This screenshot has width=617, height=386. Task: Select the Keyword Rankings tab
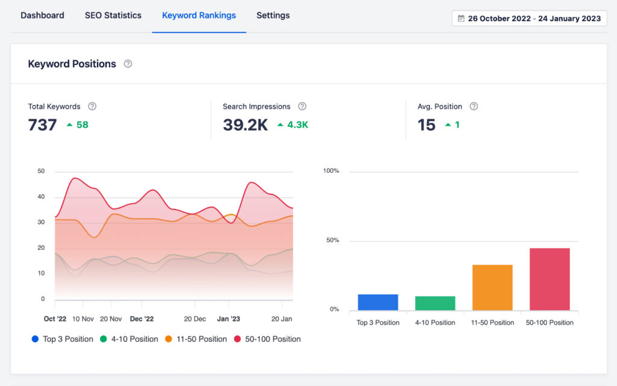click(x=199, y=15)
